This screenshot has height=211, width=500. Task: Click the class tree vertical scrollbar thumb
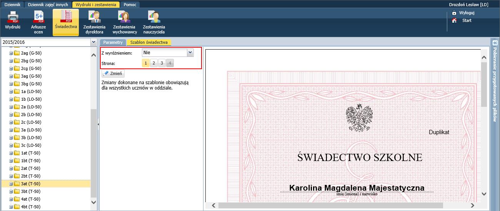click(x=94, y=153)
